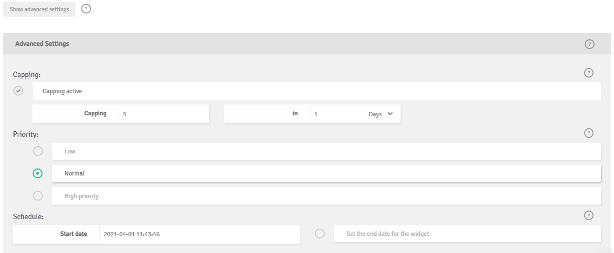Click the chevron next to Days
The image size is (614, 253).
[x=390, y=114]
